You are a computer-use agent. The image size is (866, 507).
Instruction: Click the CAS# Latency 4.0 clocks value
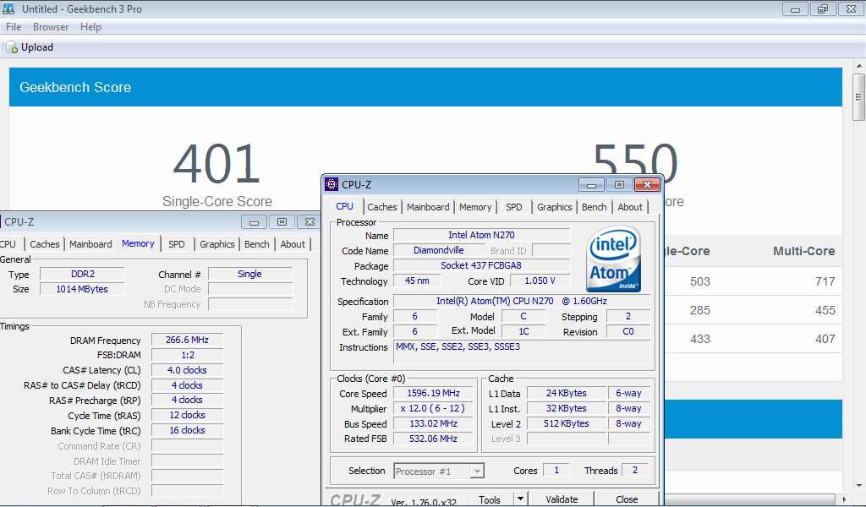pos(187,370)
